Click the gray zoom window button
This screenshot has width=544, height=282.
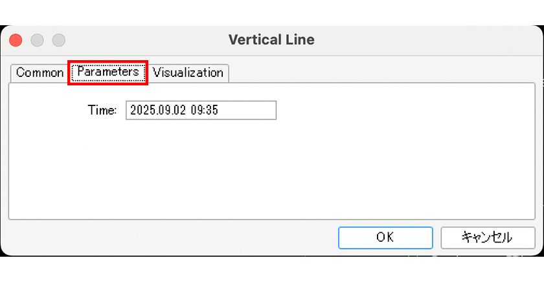[59, 40]
